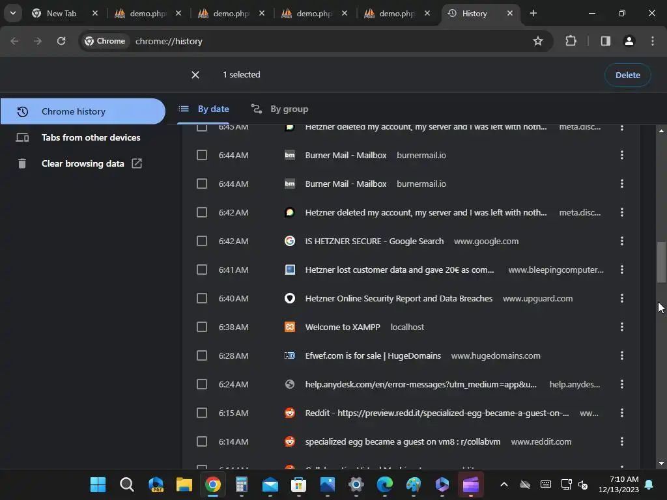Open the side panel icon
Screen dimensions: 667x500
605,41
